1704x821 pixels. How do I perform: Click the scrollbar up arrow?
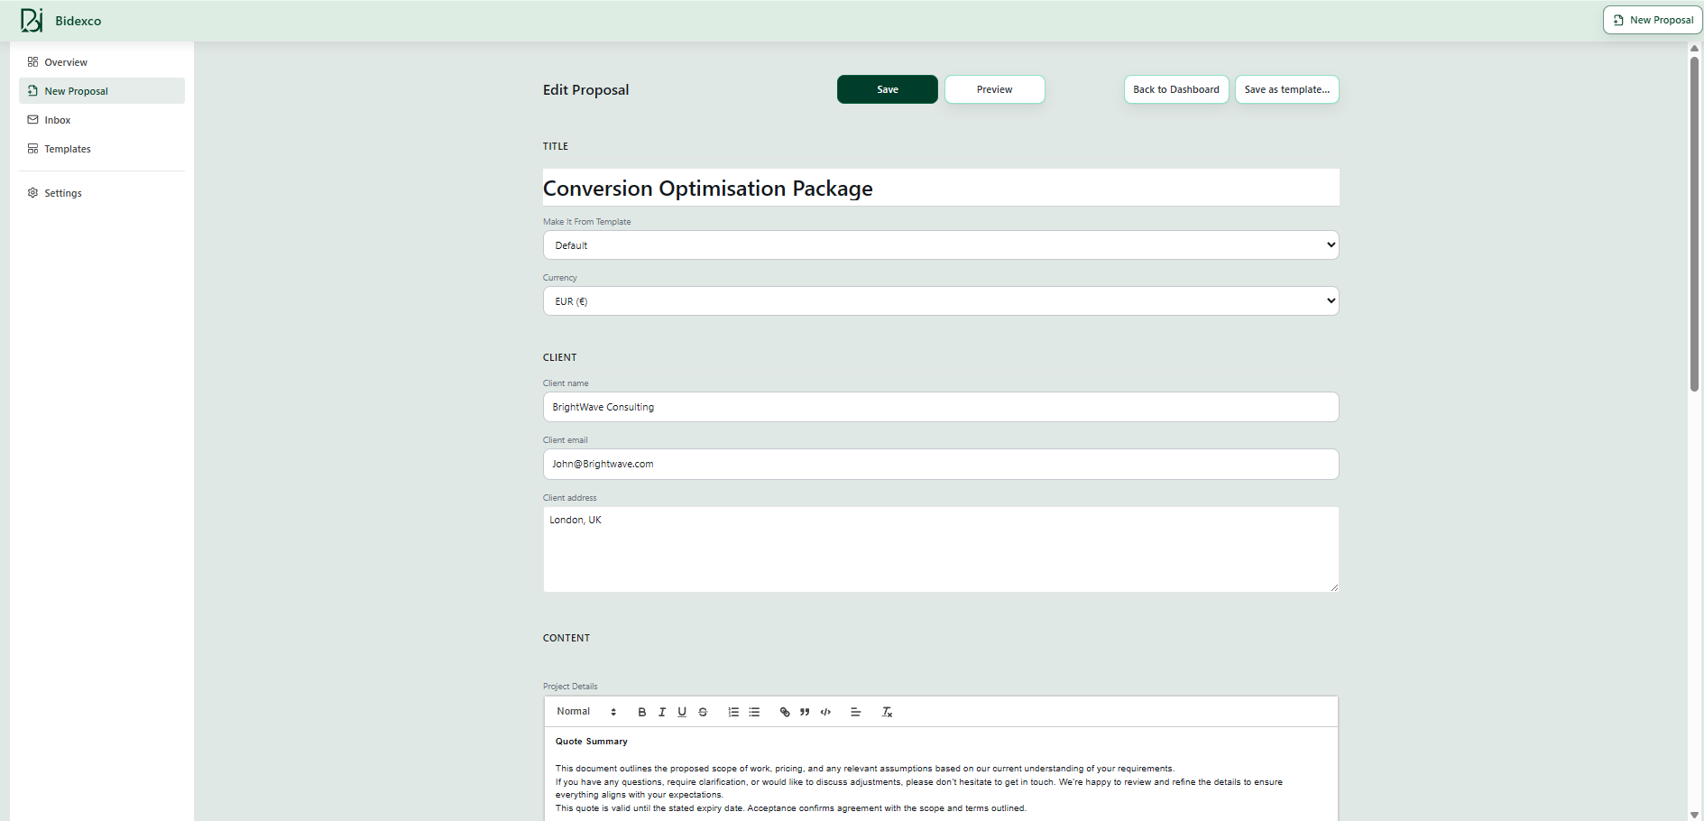(1695, 48)
